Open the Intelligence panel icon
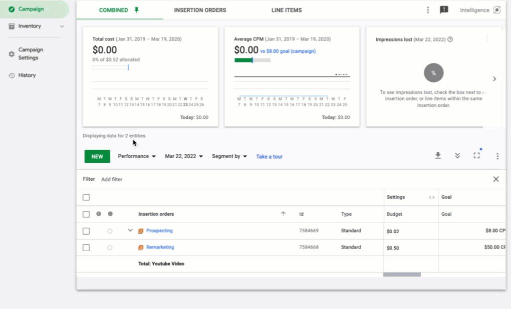511x309 pixels. (497, 10)
